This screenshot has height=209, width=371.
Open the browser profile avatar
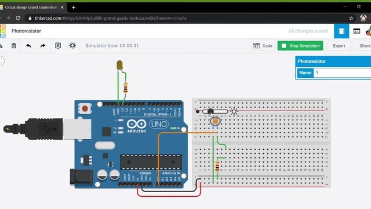pos(363,18)
